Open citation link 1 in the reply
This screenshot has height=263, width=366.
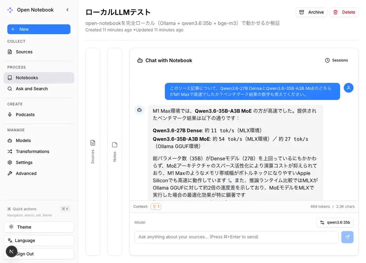point(229,180)
